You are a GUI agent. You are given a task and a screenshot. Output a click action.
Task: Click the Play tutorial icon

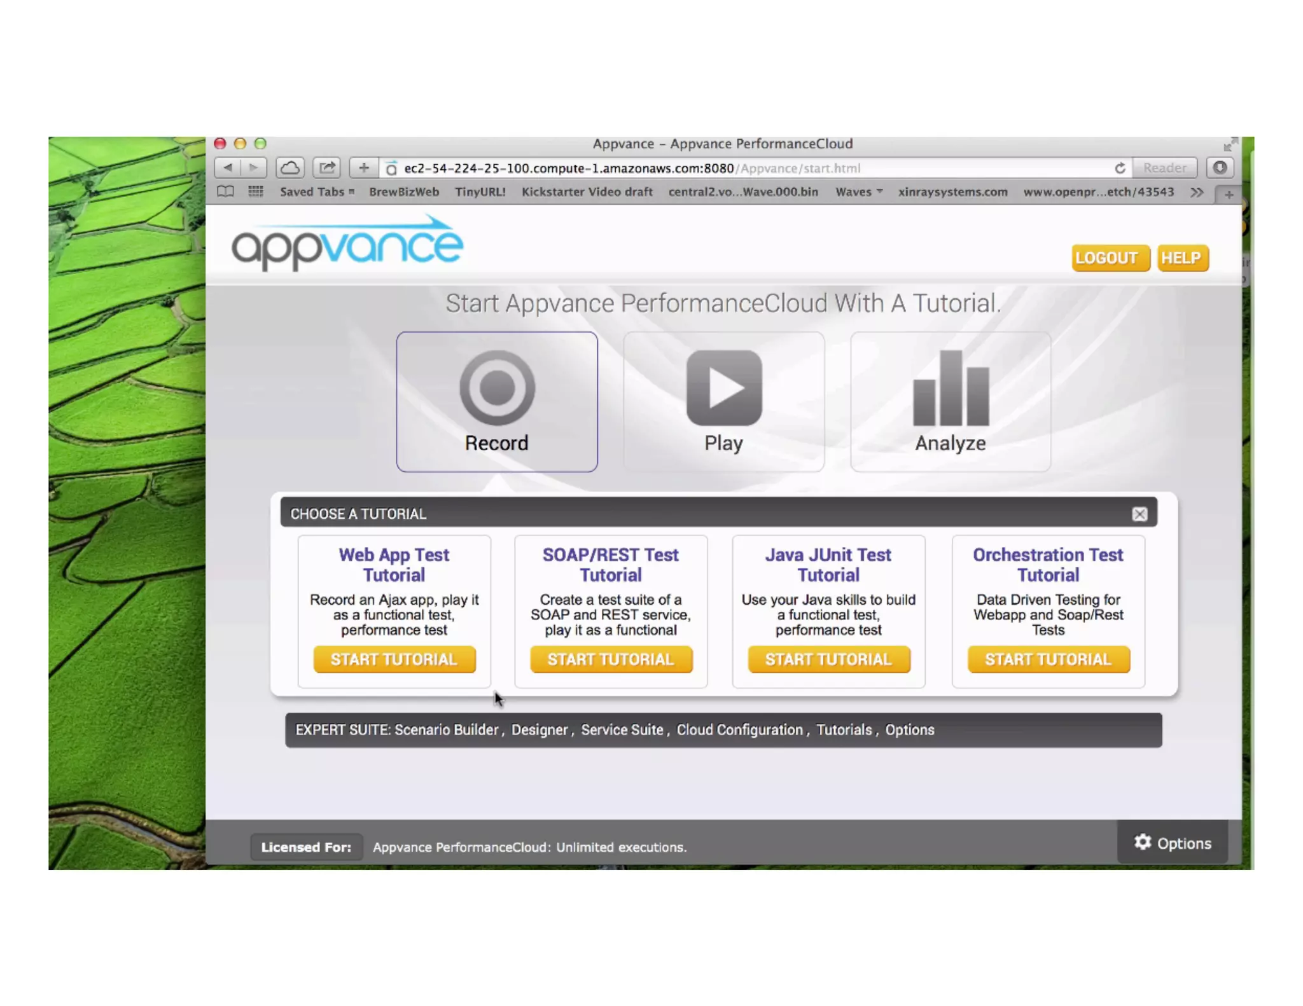pos(723,387)
